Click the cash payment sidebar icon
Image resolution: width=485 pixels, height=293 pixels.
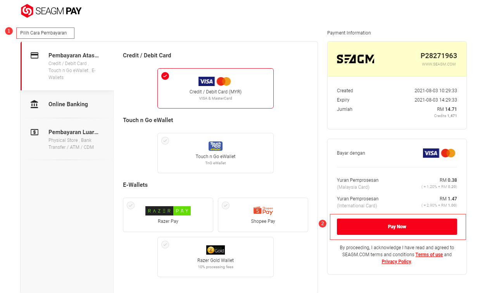(35, 132)
